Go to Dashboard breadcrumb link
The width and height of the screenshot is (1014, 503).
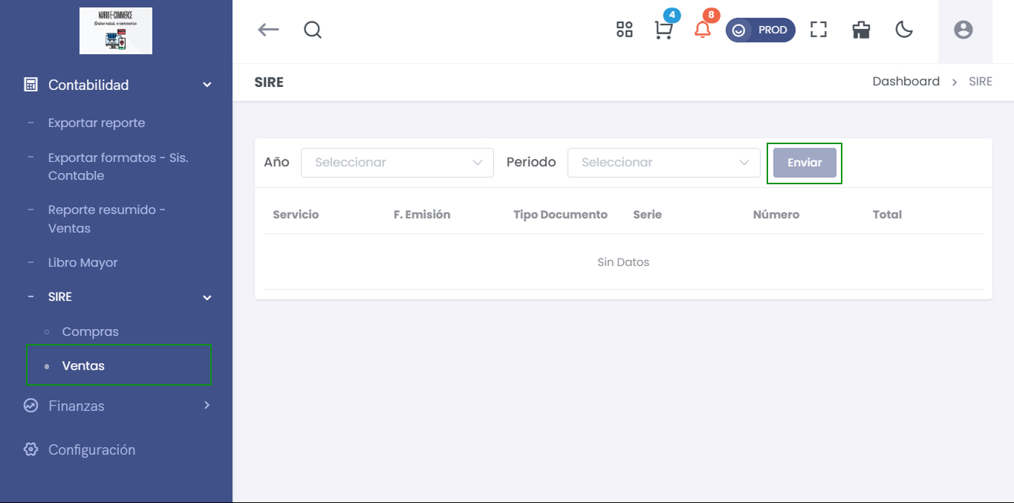(x=906, y=82)
